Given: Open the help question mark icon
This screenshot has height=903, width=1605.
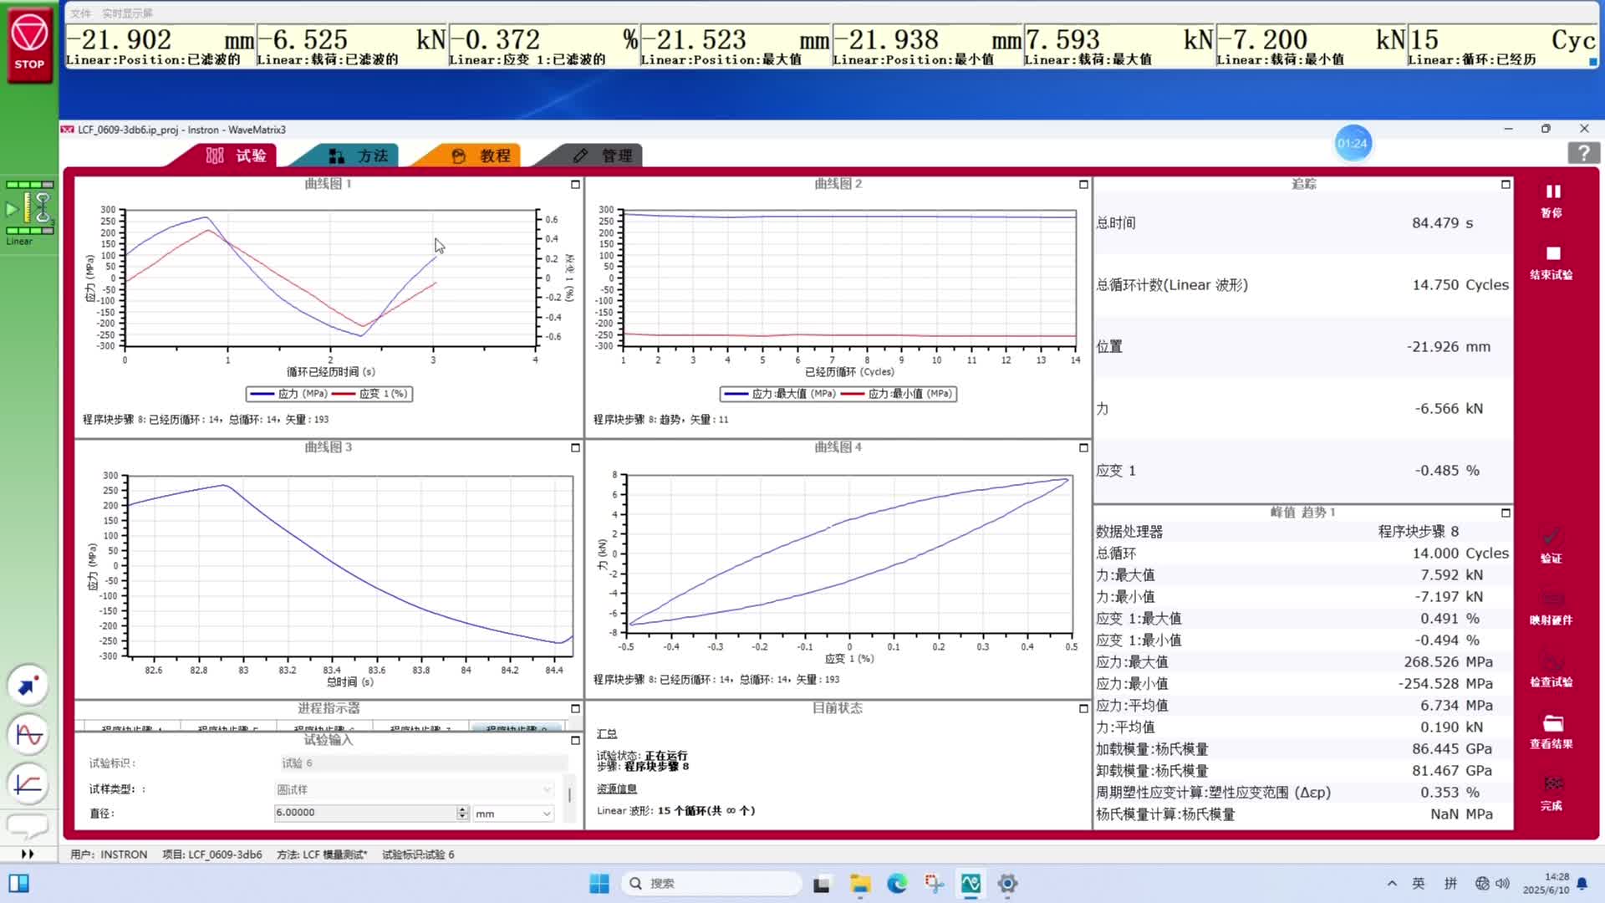Looking at the screenshot, I should tap(1582, 153).
